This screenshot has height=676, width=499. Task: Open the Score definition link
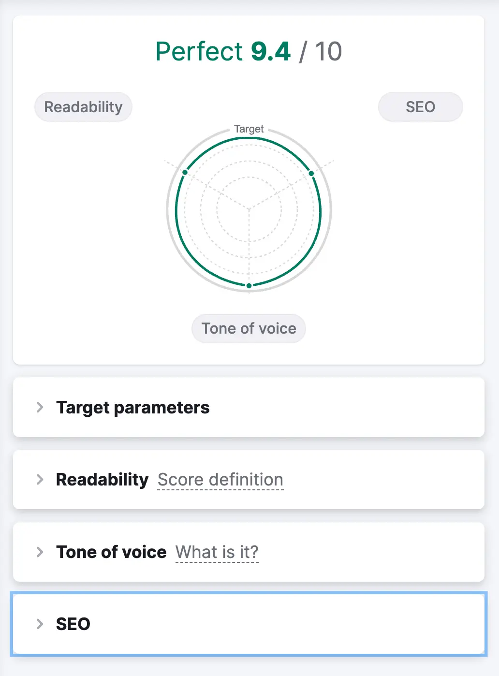tap(220, 480)
